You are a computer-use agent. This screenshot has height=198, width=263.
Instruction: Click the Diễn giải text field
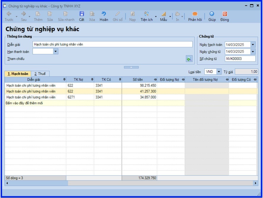coord(113,44)
